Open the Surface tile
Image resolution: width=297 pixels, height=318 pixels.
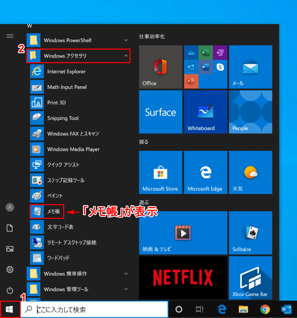[161, 112]
